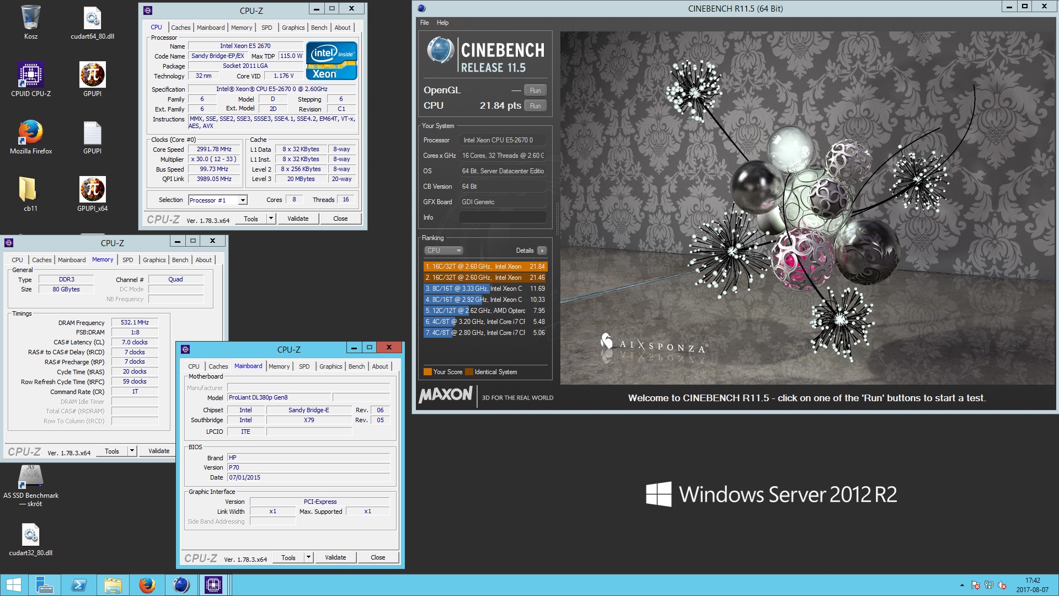Expand ranking Details arrow in Cinebench

click(542, 251)
